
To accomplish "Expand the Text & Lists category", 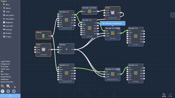I will (5, 69).
